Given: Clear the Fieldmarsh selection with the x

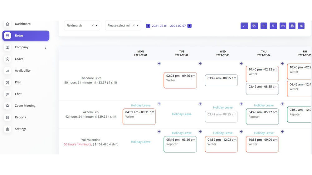Looking at the screenshot, I should (x=93, y=26).
